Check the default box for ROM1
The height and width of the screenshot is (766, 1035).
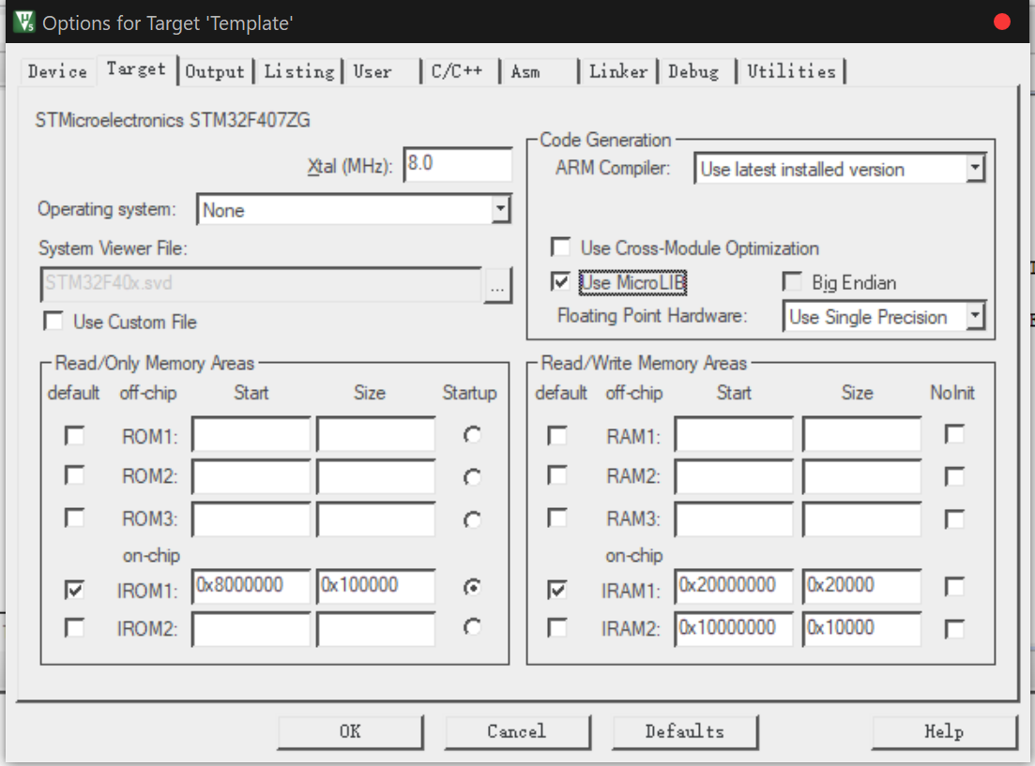[74, 435]
